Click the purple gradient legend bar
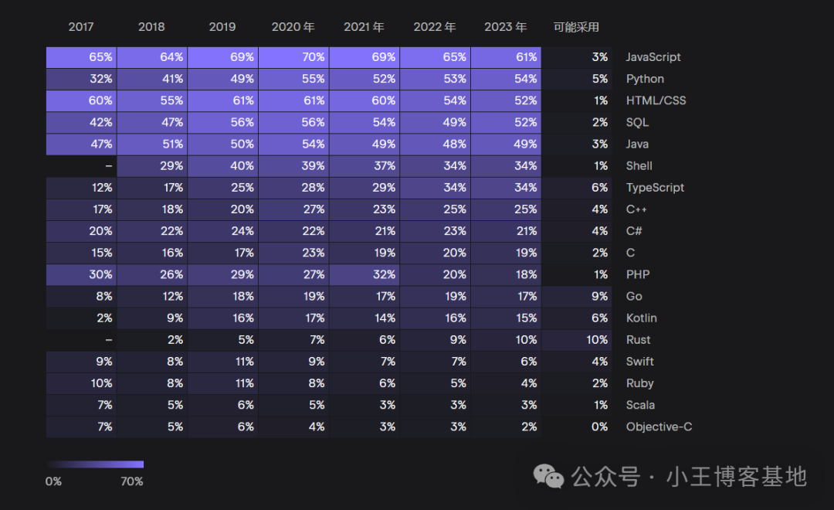 coord(96,464)
